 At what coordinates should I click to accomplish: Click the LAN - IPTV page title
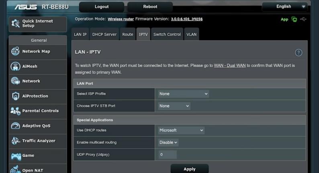(x=88, y=52)
